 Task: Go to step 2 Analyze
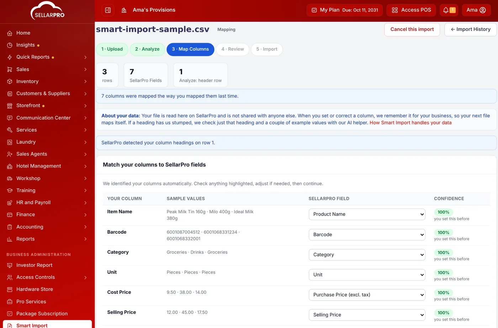pos(147,49)
